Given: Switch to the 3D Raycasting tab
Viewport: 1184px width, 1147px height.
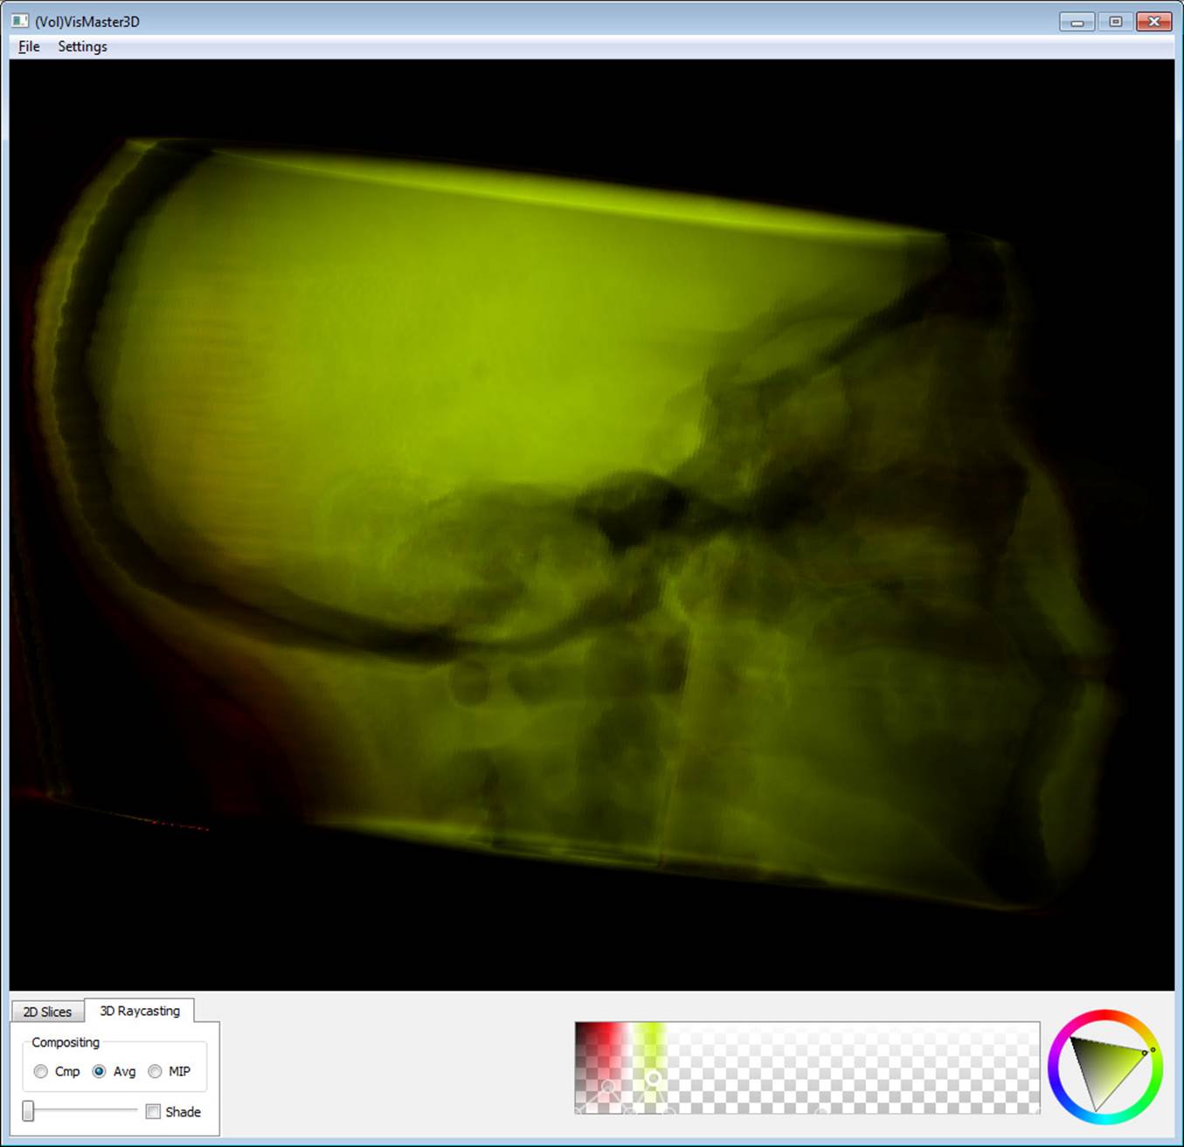Looking at the screenshot, I should click(x=140, y=1010).
